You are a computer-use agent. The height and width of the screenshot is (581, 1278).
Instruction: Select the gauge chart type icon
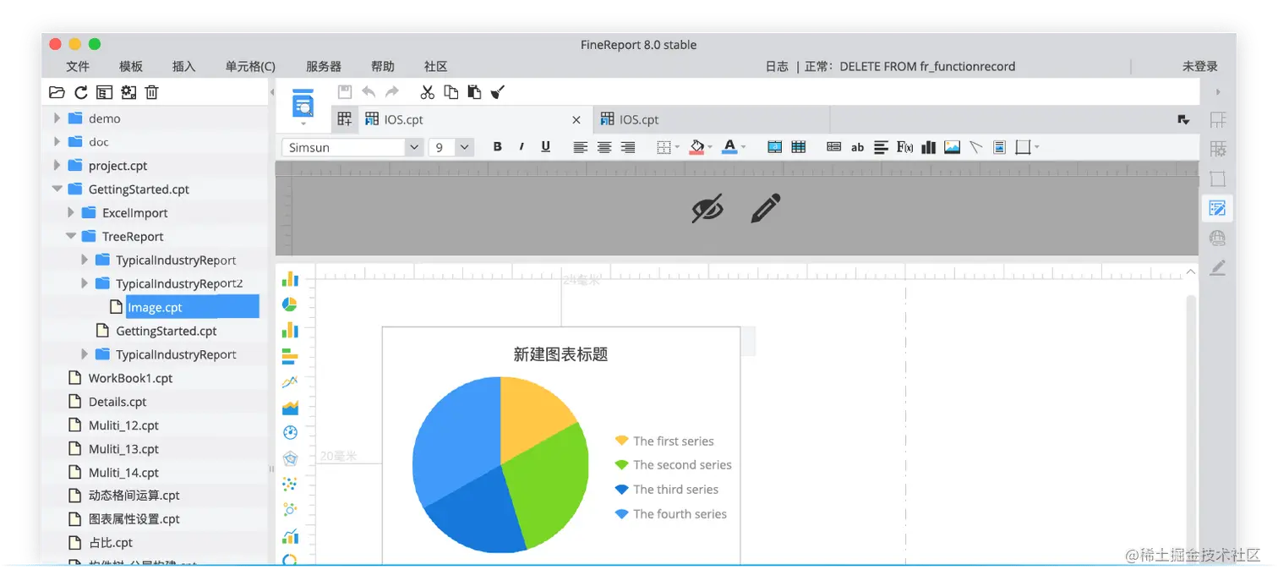[290, 432]
